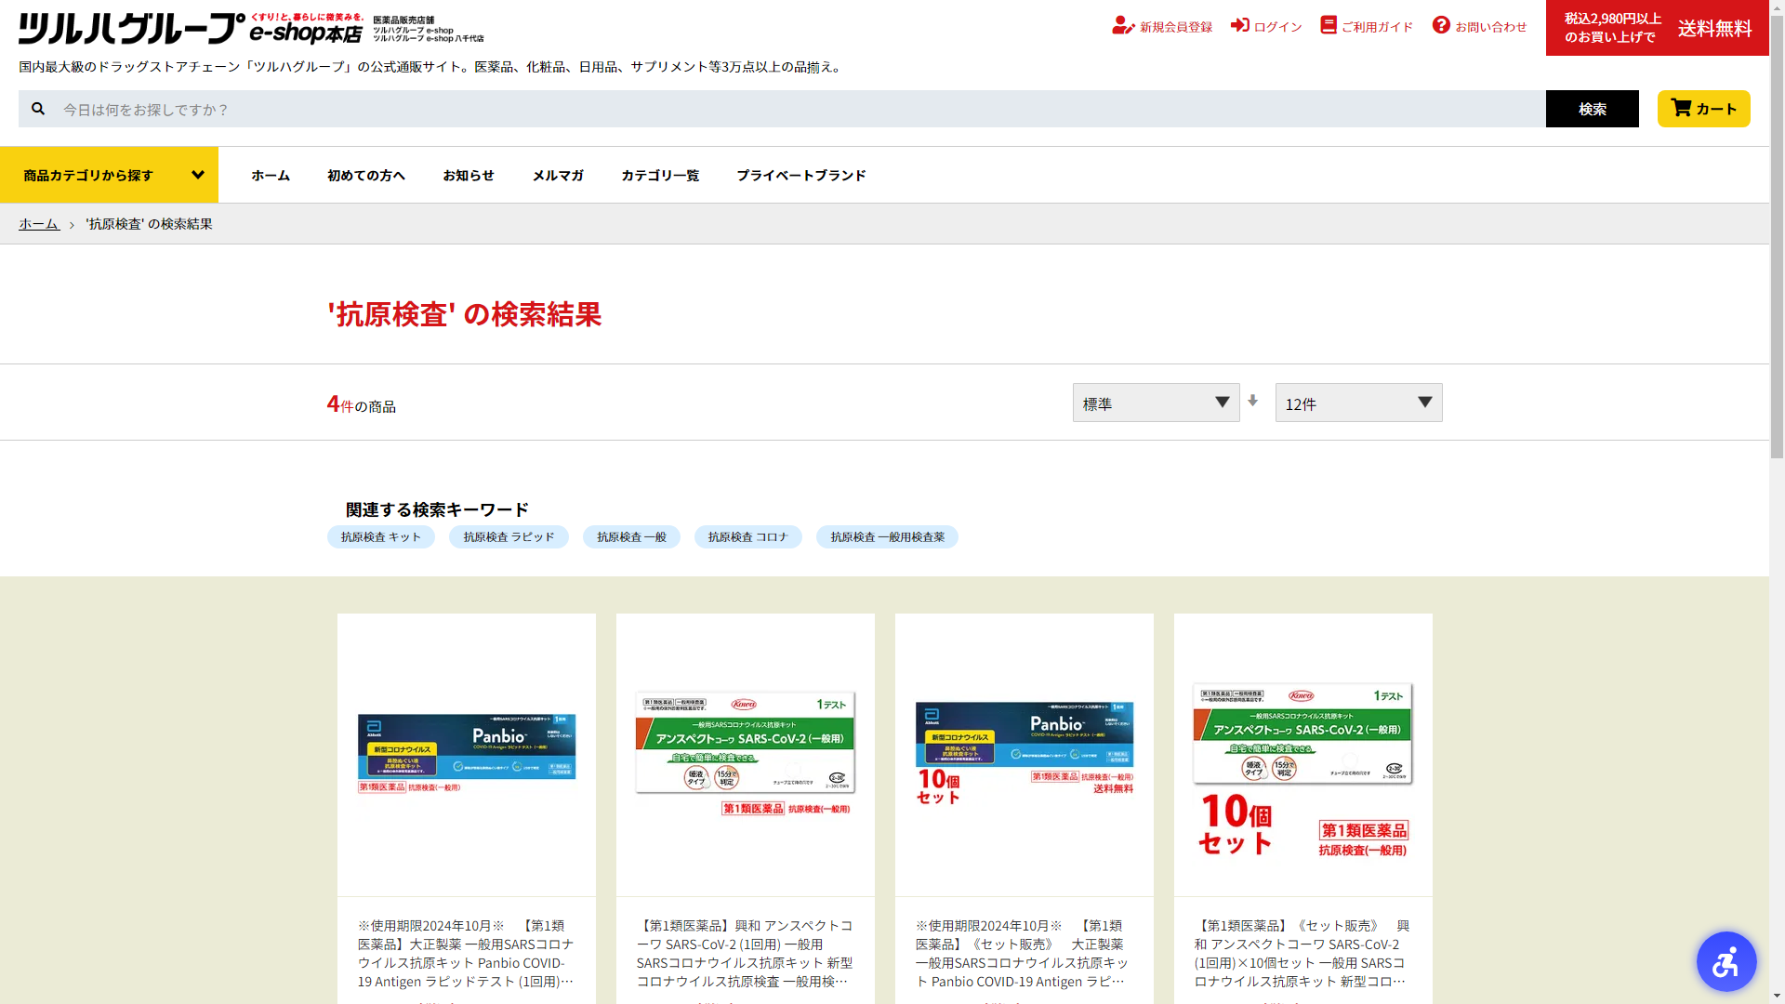The width and height of the screenshot is (1785, 1004).
Task: Click the login arrow icon
Action: (x=1240, y=25)
